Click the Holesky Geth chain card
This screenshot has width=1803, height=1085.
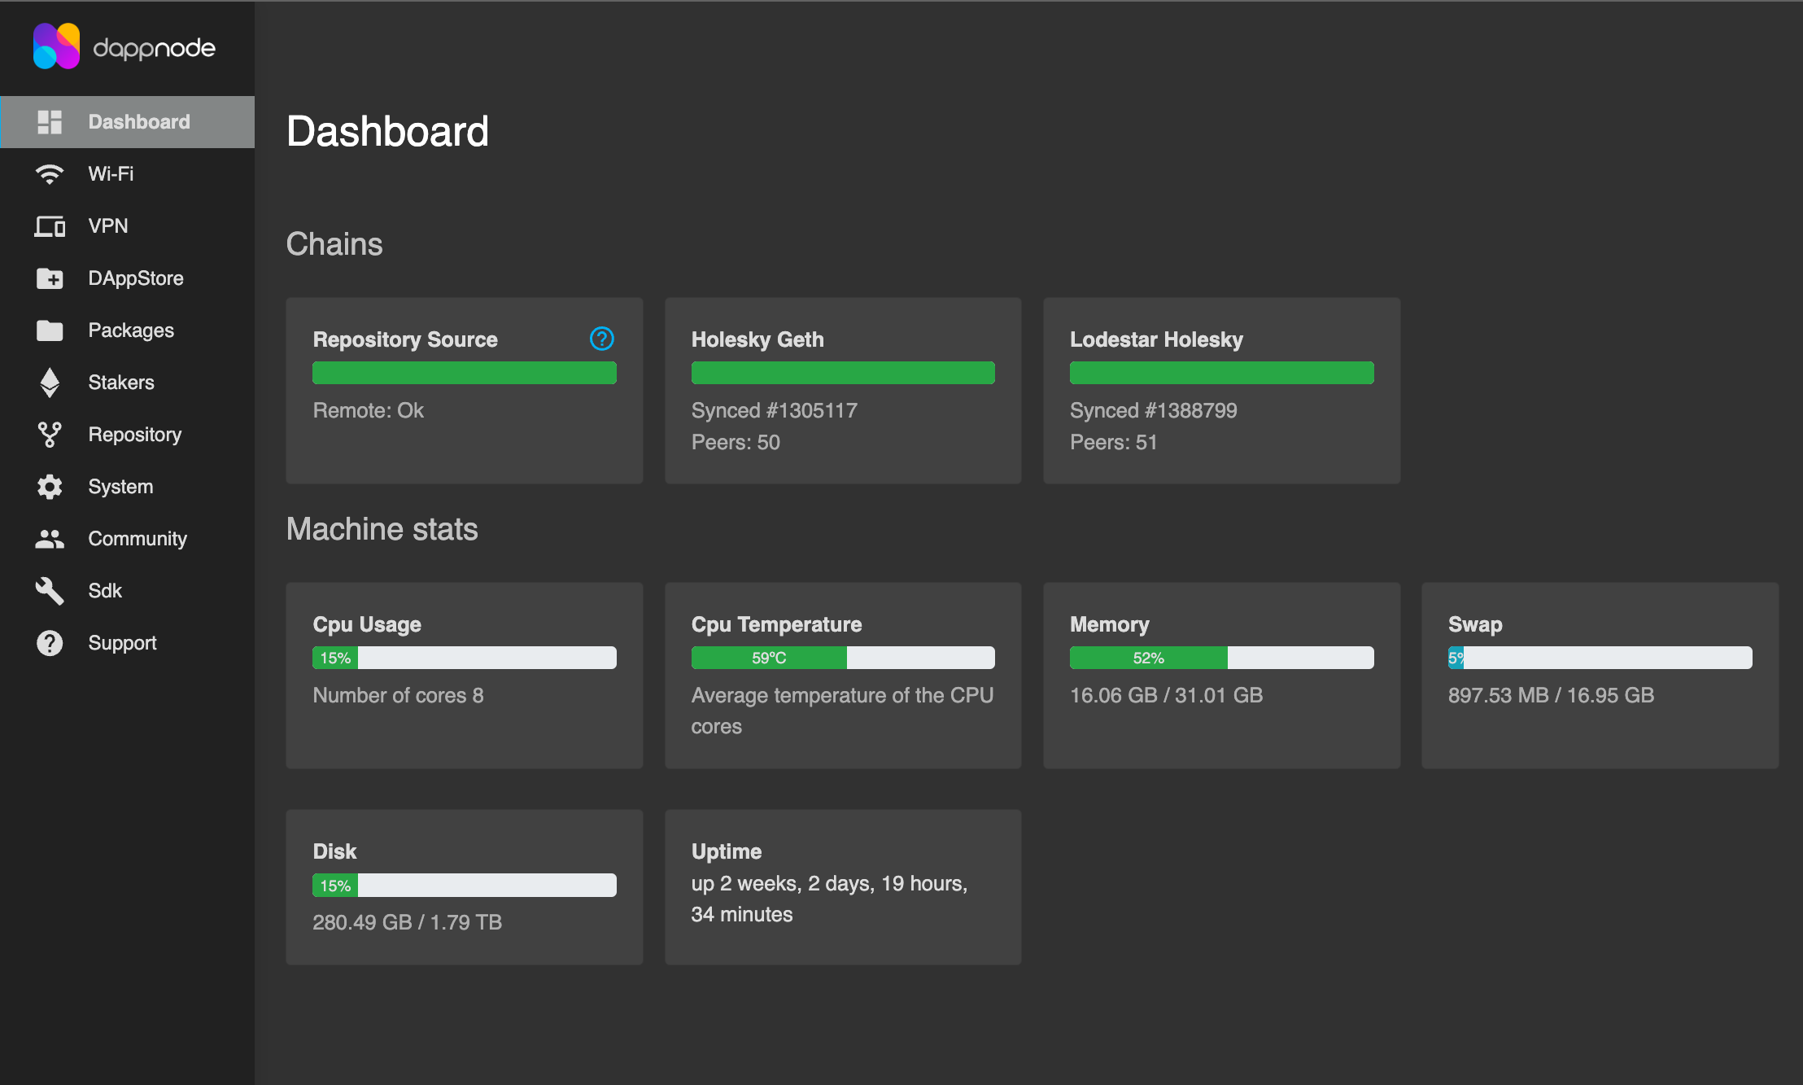(843, 391)
